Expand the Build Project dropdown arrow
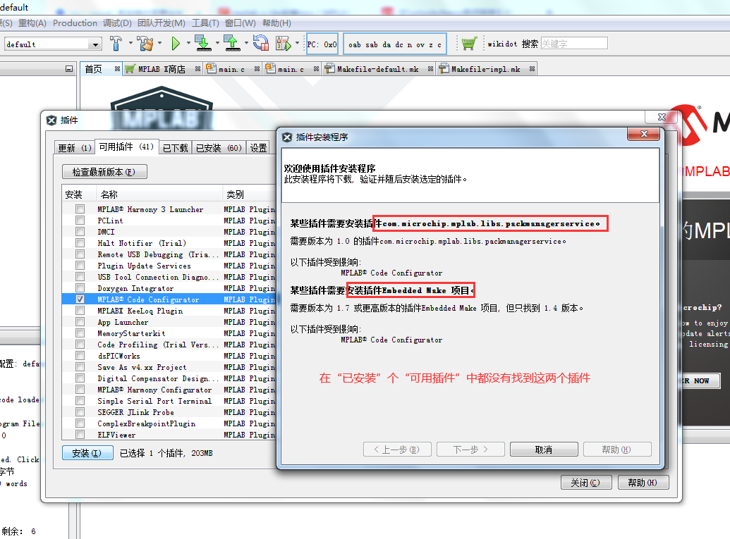Screen dimensions: 730x539 pyautogui.click(x=130, y=43)
